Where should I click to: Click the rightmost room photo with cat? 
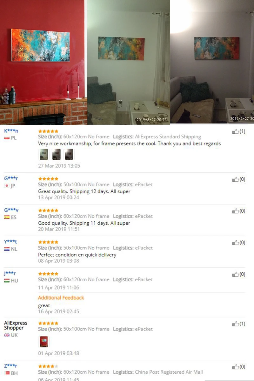[x=212, y=62]
